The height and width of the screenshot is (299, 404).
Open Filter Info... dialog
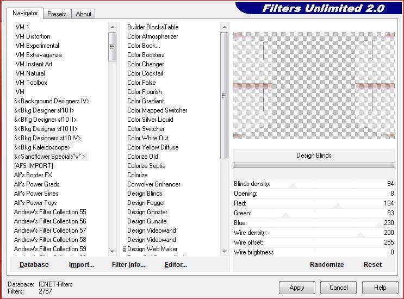point(128,265)
